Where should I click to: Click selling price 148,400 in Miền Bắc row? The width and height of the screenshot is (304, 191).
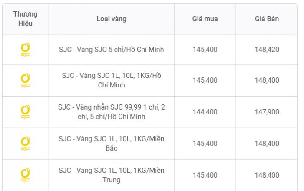[x=267, y=144]
